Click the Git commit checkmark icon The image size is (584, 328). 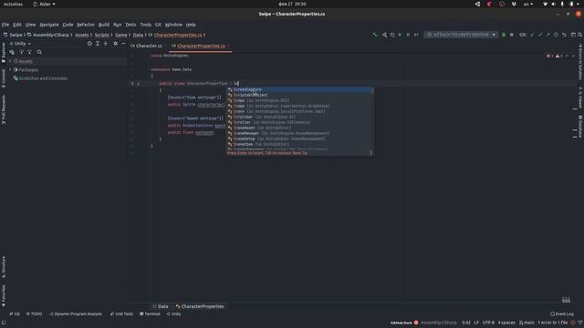[x=540, y=35]
